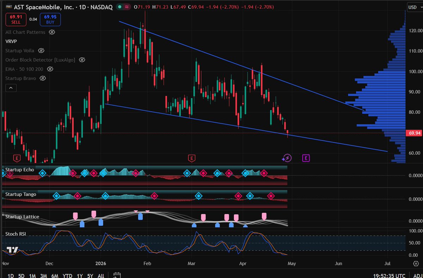Open the red earnings E marker near November

[16, 158]
